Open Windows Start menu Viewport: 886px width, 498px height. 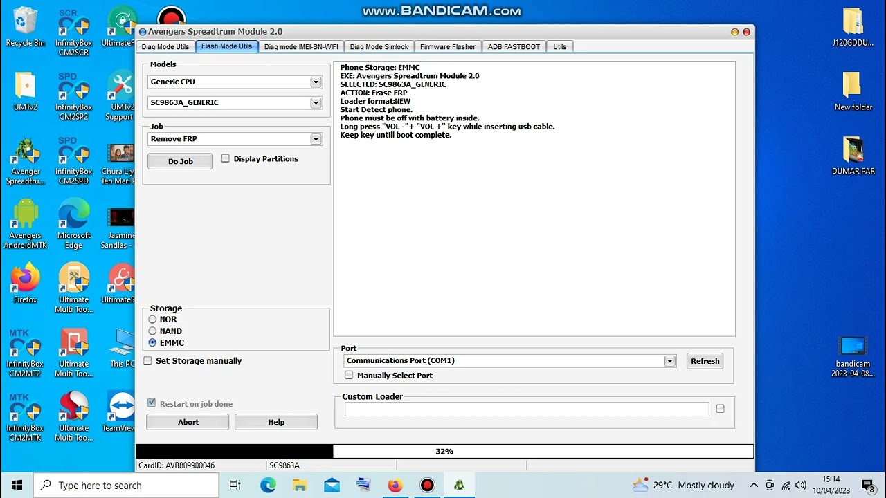pos(17,485)
